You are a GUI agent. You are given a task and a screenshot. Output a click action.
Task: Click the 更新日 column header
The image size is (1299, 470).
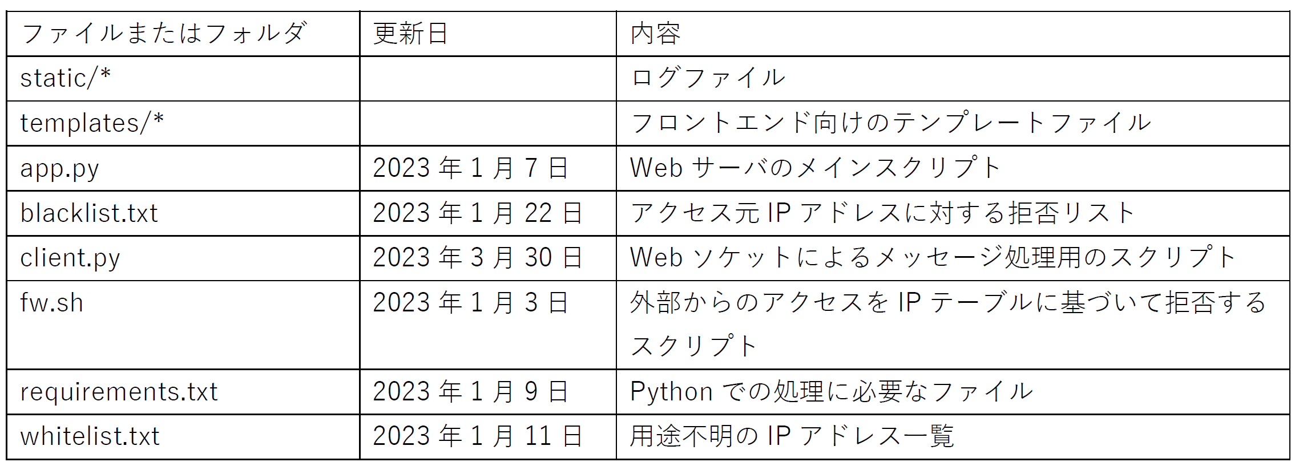point(410,33)
